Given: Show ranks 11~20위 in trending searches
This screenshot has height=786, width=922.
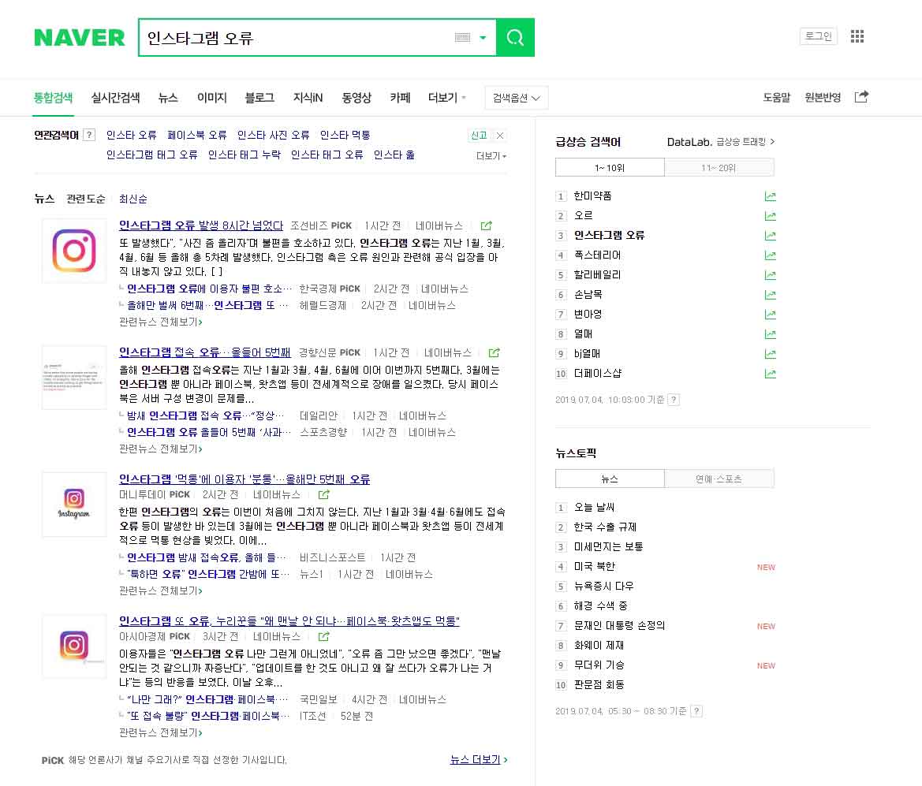Looking at the screenshot, I should click(719, 168).
